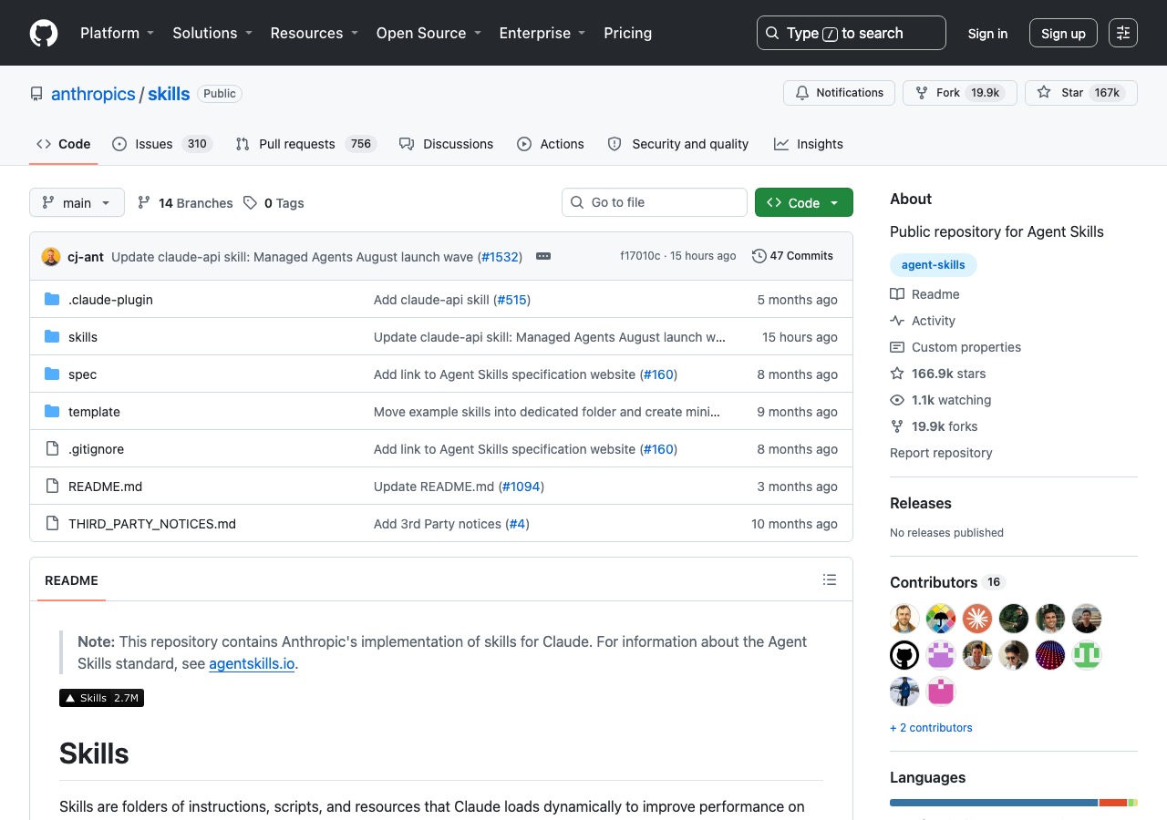1167x820 pixels.
Task: Click the Custom properties icon
Action: point(897,347)
